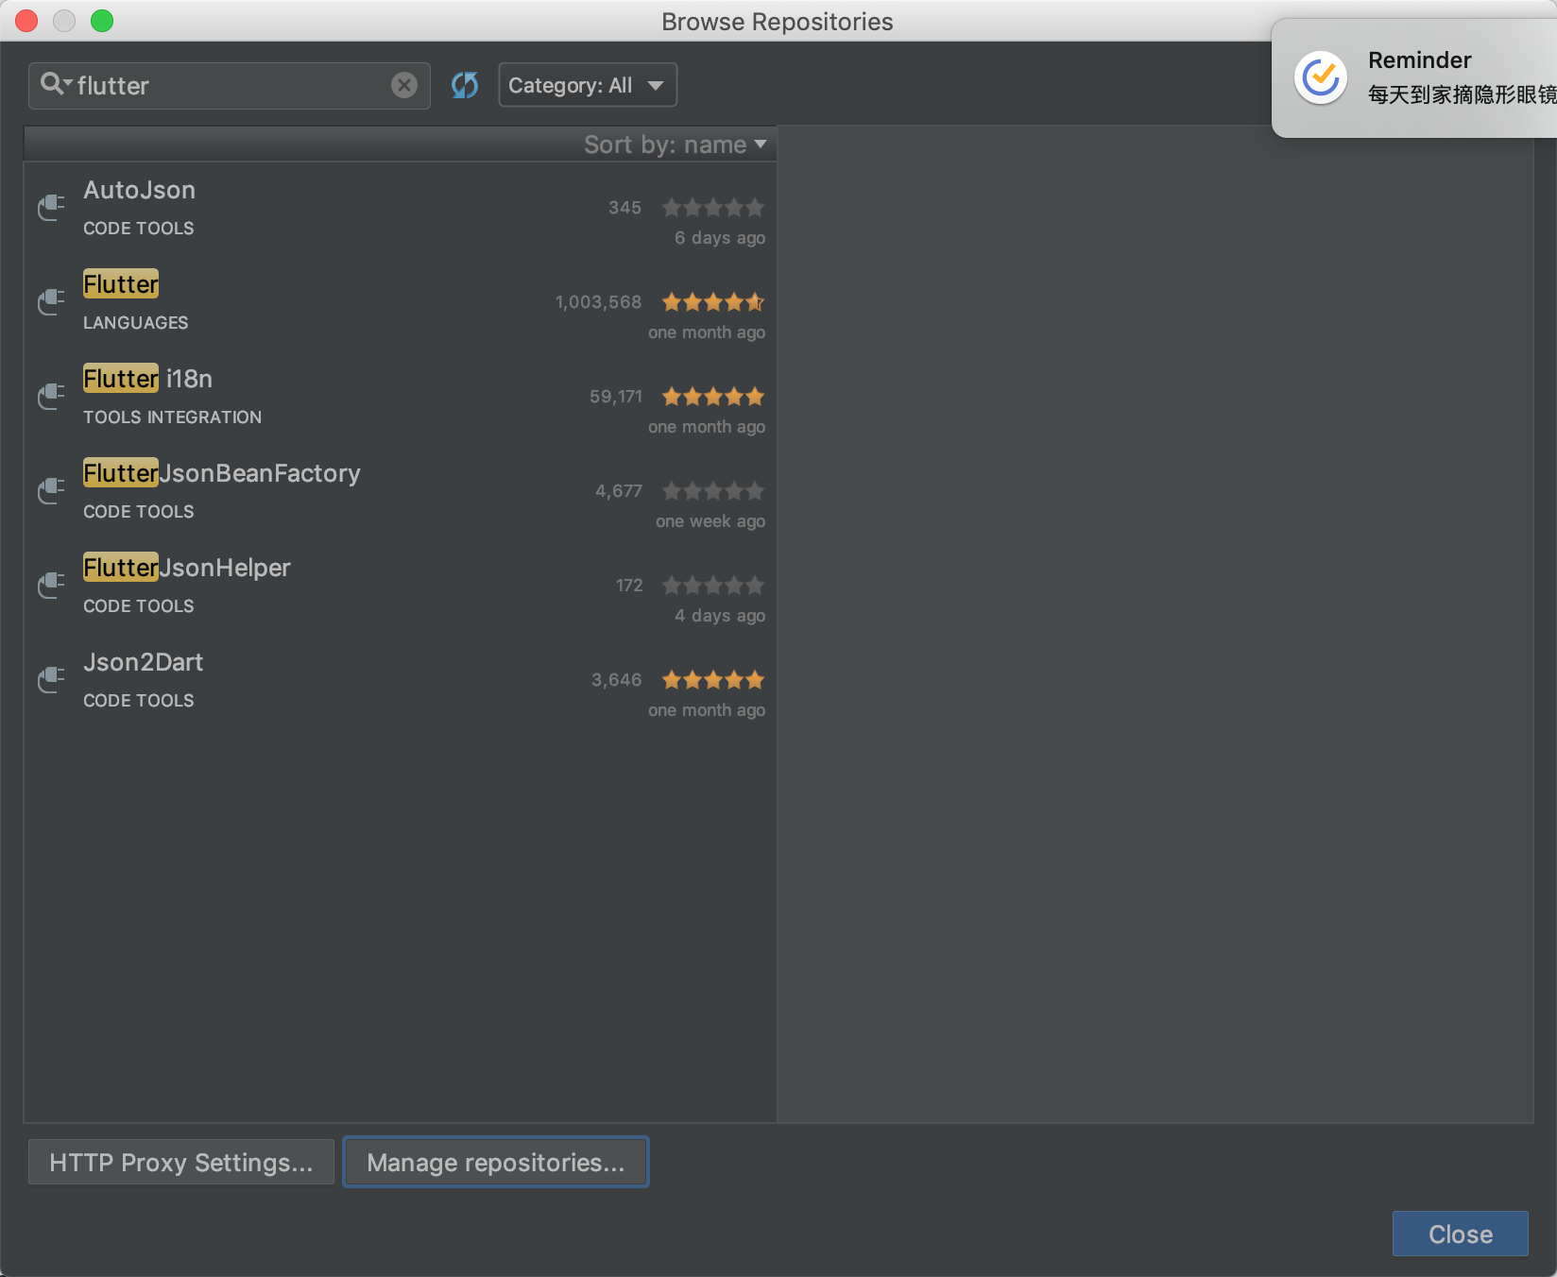Select the FlutterJsonBeanFactory plugin name
The image size is (1557, 1277).
[x=222, y=473]
